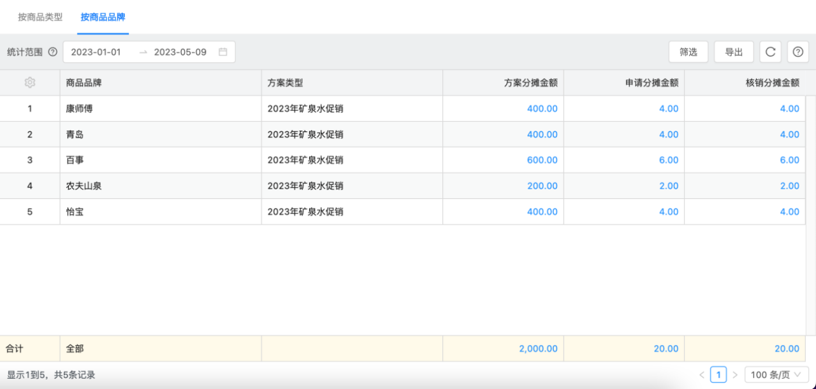The image size is (816, 389).
Task: Open 怡宝 核销分摊金额 4.00 link
Action: [x=790, y=212]
